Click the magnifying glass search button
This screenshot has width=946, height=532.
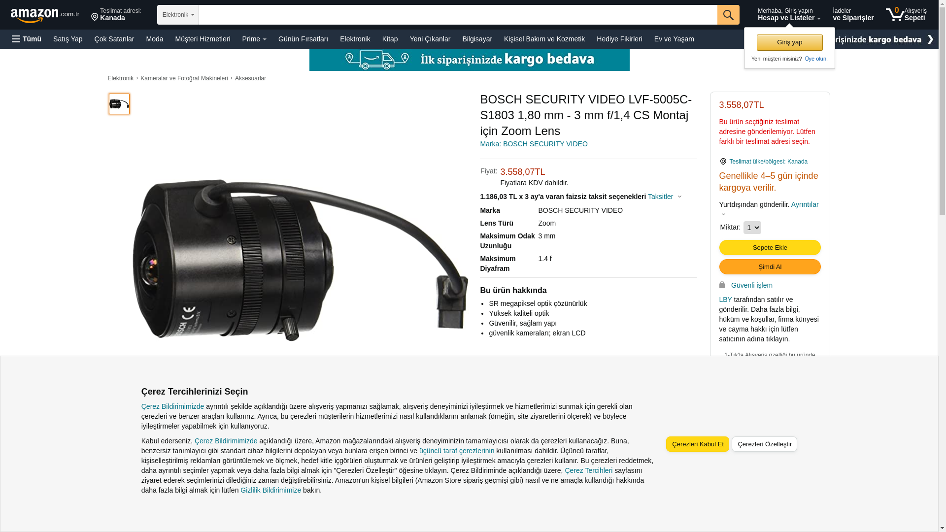pyautogui.click(x=728, y=15)
